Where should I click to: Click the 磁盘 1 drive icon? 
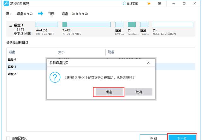(11, 25)
